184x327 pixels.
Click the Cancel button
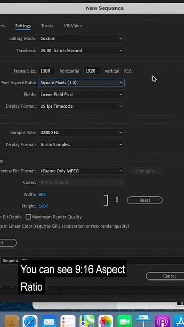point(165,276)
